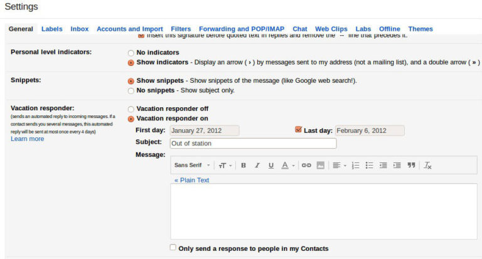The image size is (482, 259).
Task: Open the Filters tab
Action: (181, 29)
